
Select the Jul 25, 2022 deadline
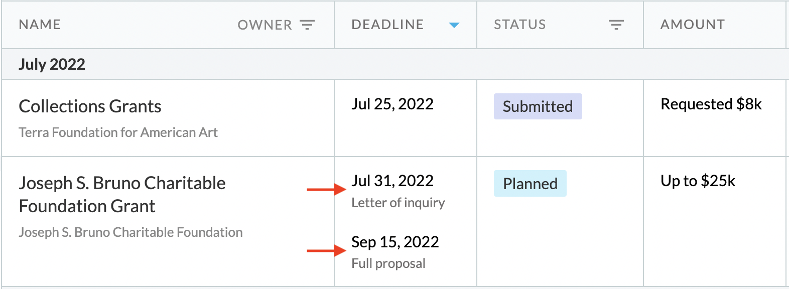click(x=392, y=104)
